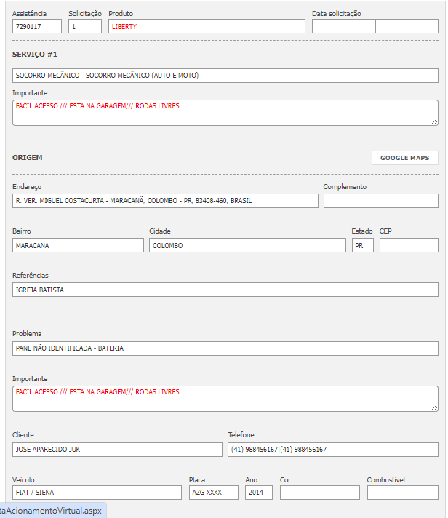
Task: Click the Endereço address field
Action: 165,201
